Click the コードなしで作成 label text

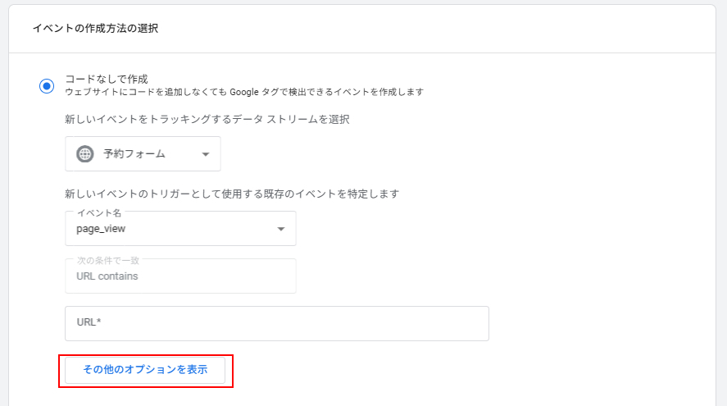pyautogui.click(x=107, y=80)
